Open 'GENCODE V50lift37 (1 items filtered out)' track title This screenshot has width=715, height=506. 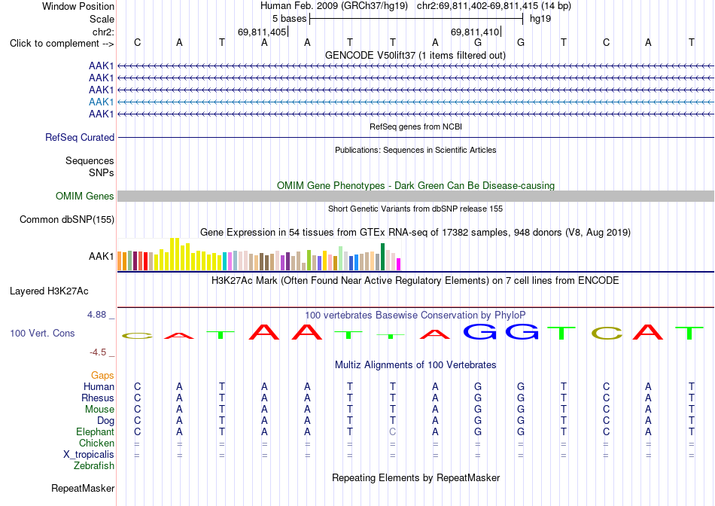[x=415, y=55]
